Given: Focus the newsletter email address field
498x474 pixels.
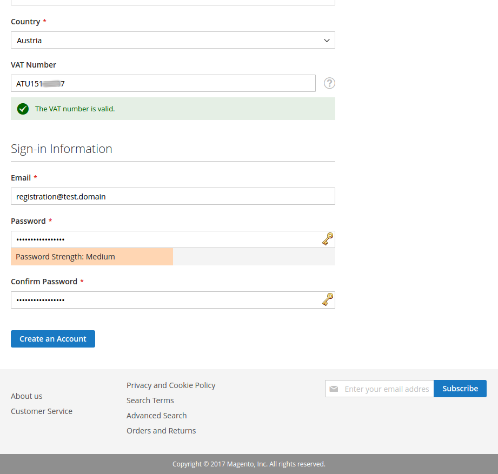Looking at the screenshot, I should pyautogui.click(x=386, y=389).
